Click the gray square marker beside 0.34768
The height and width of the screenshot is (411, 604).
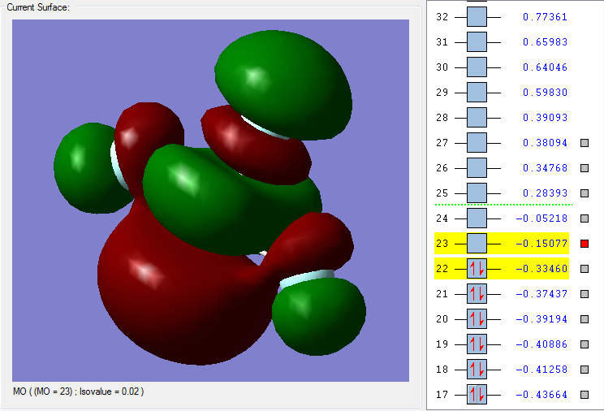tap(585, 168)
